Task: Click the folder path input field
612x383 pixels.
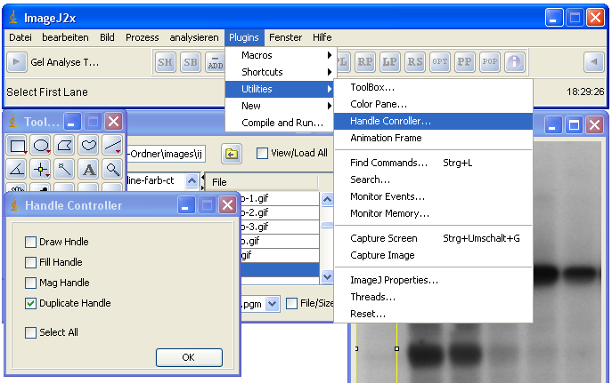Action: (x=167, y=154)
